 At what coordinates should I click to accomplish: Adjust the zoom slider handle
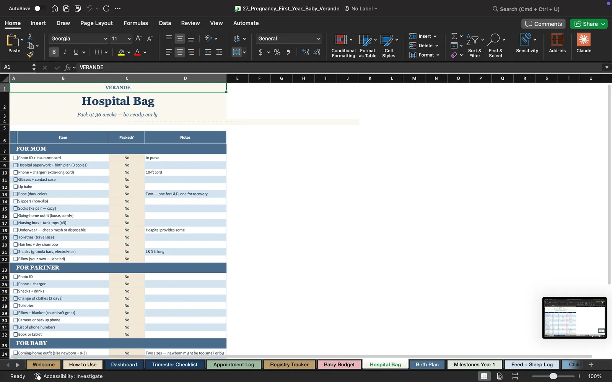553,376
